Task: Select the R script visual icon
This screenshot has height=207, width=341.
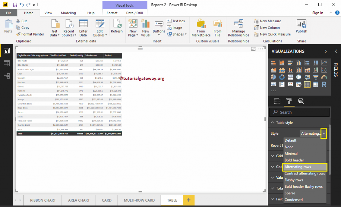Action: coord(324,84)
